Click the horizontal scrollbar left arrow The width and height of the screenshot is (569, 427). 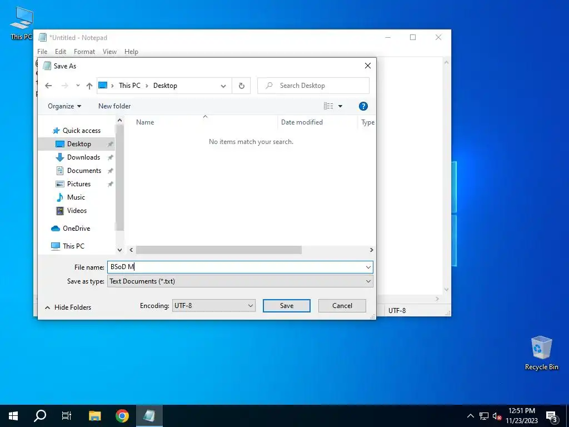pos(131,250)
